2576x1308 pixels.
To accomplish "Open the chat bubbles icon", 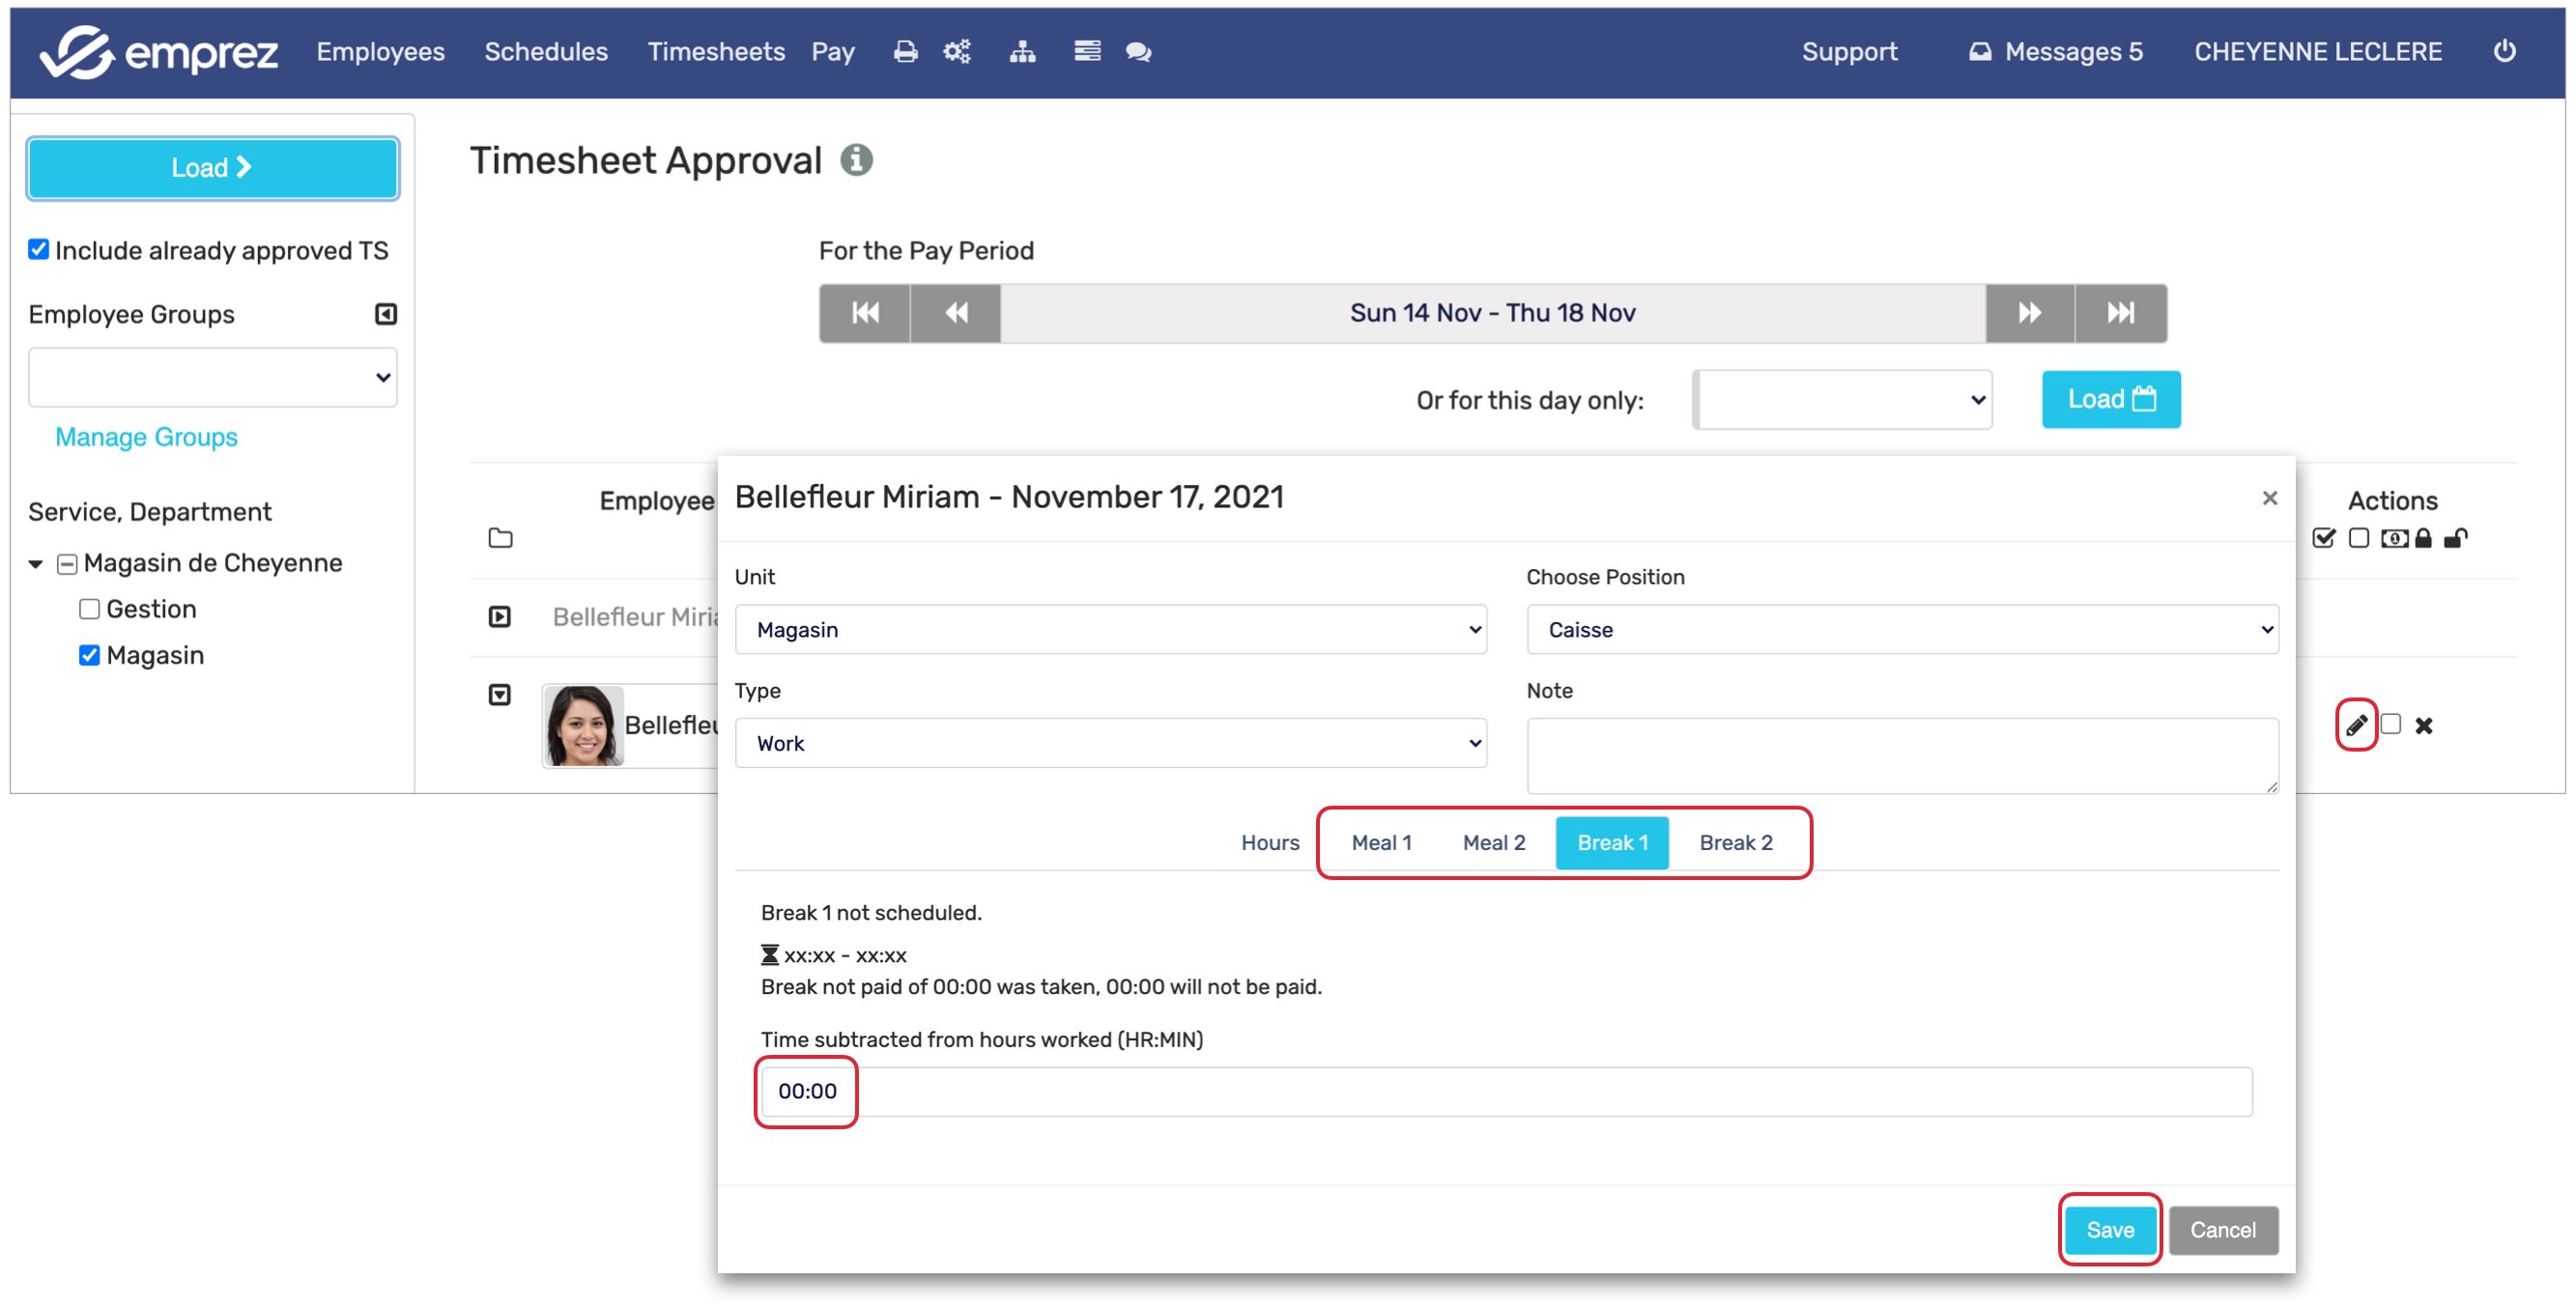I will 1138,52.
